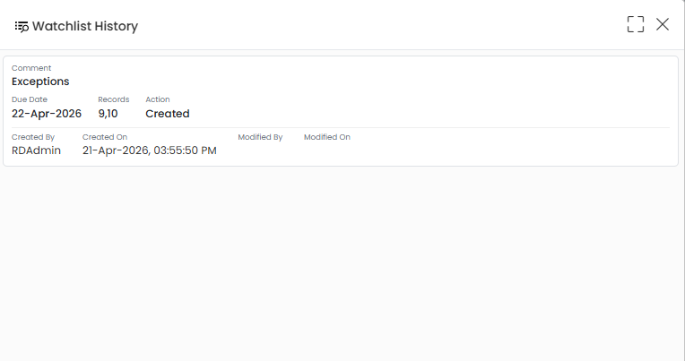Click the Due Date label
685x361 pixels.
(30, 99)
